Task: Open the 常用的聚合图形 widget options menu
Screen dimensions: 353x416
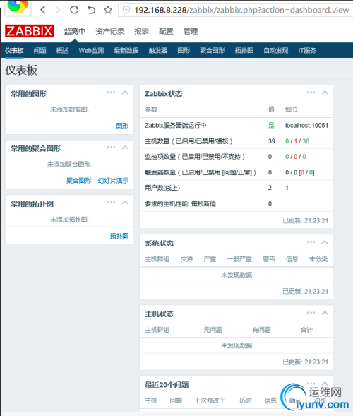Action: 111,147
